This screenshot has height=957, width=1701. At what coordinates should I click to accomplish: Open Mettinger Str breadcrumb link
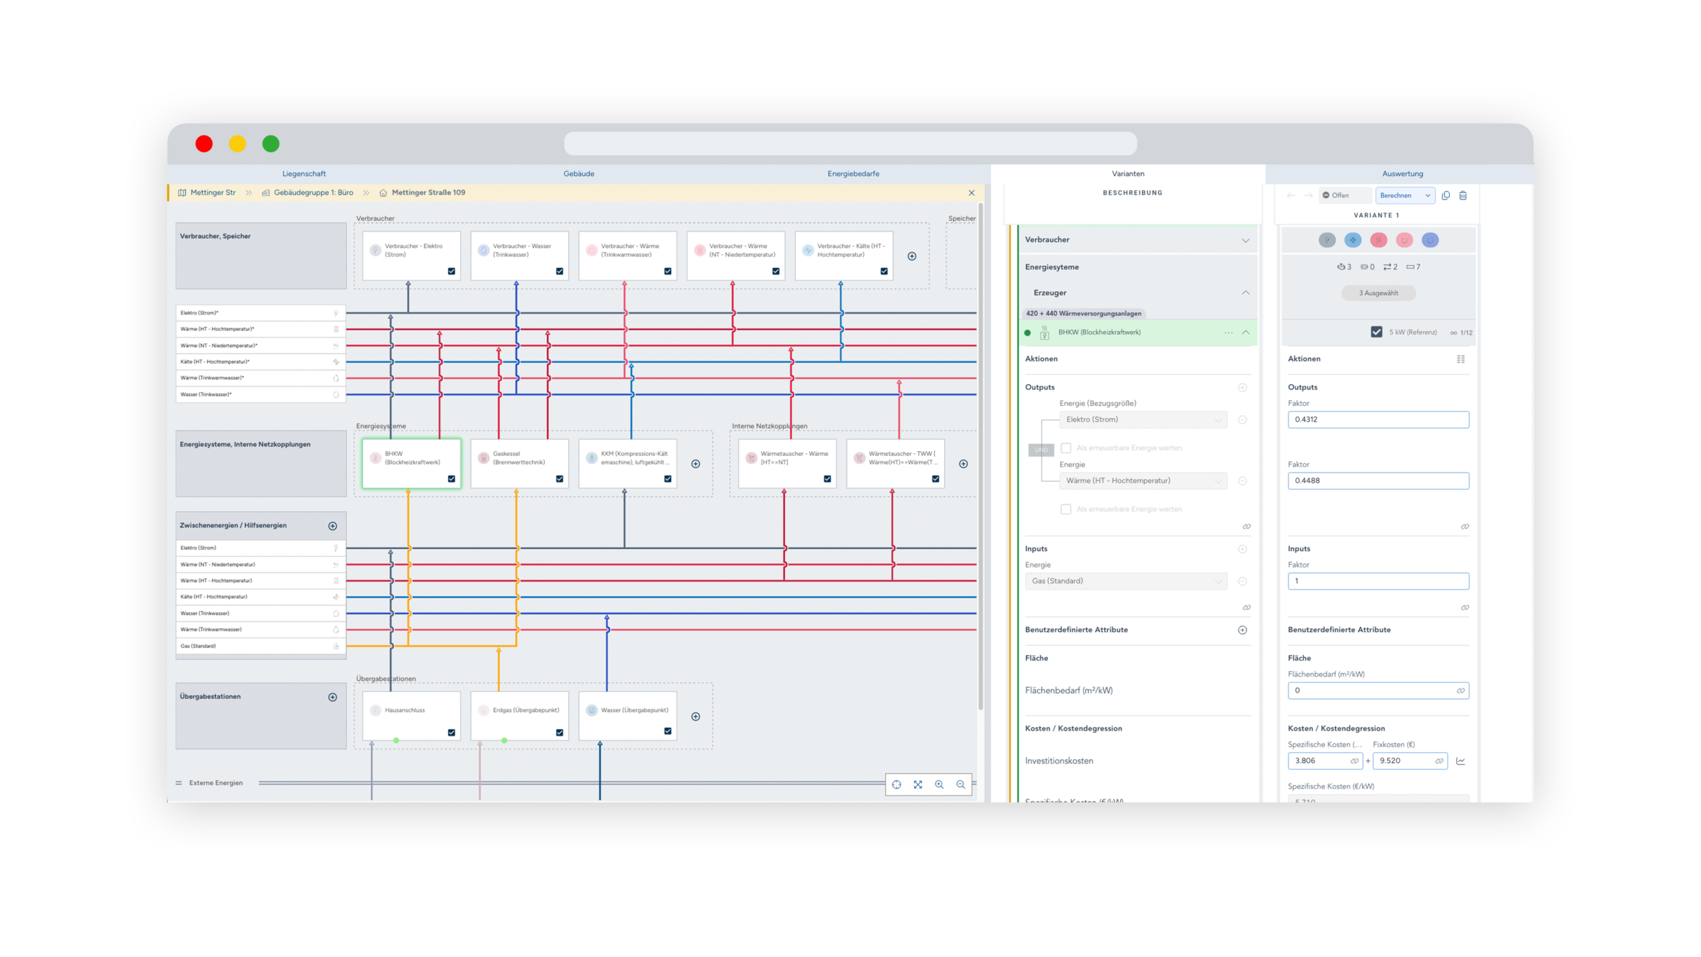point(213,193)
